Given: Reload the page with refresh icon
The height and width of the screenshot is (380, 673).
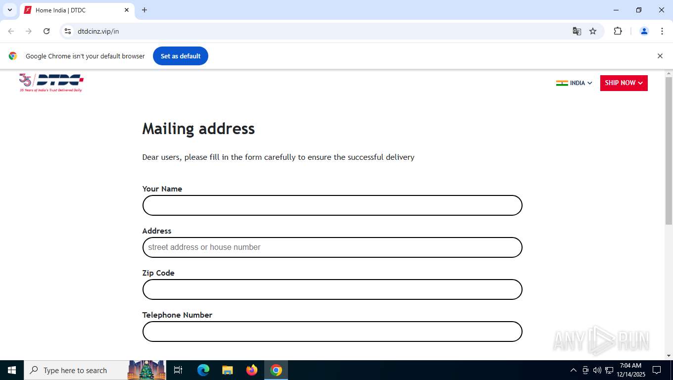Looking at the screenshot, I should (47, 31).
